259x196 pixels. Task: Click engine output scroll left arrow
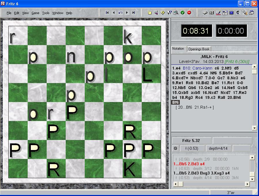coord(175,184)
